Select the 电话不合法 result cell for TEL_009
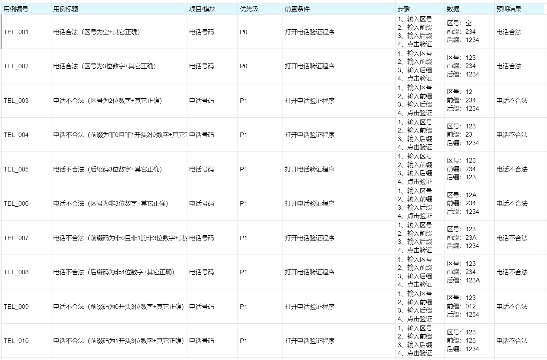 tap(511, 307)
